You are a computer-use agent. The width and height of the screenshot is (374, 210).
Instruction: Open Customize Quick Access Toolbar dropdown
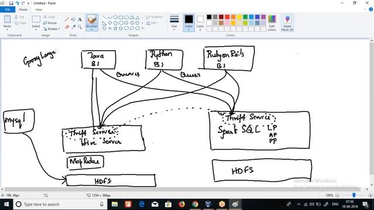click(29, 3)
